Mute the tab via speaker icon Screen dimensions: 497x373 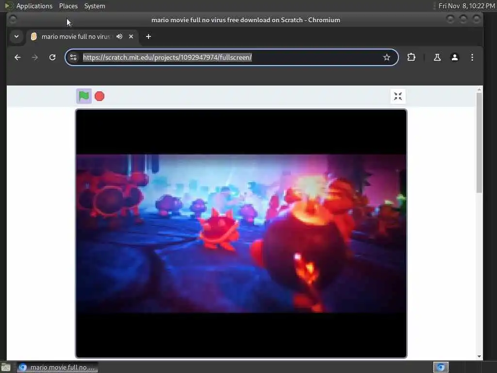point(119,36)
